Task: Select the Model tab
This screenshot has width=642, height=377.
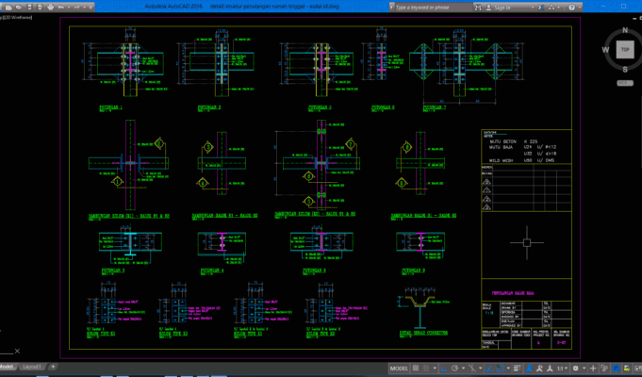Action: point(7,367)
